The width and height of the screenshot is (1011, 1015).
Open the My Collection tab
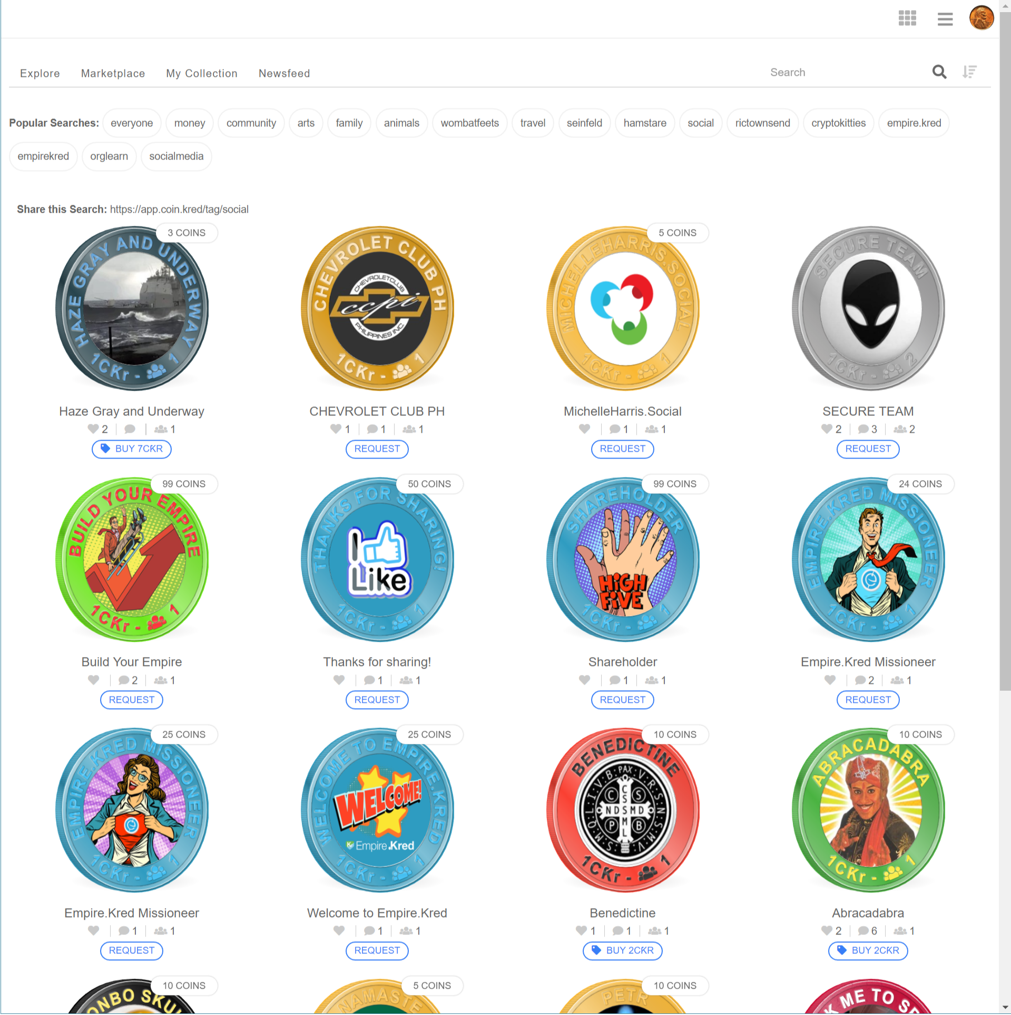pyautogui.click(x=202, y=73)
